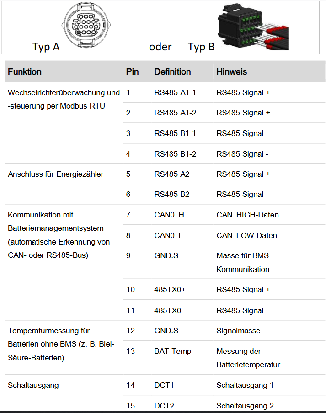Select the BAT-Temp definition cell
This screenshot has height=413, width=326.
[x=172, y=351]
